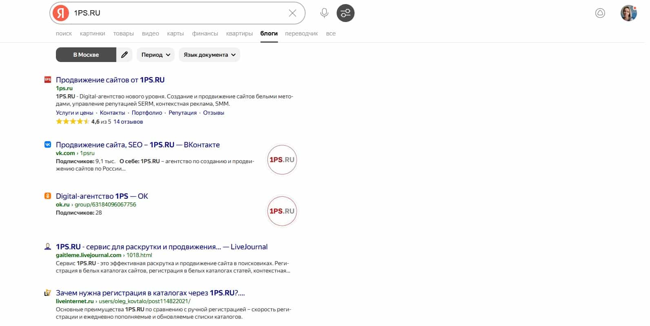Start voice search with the microphone icon
The height and width of the screenshot is (326, 650).
click(x=324, y=13)
